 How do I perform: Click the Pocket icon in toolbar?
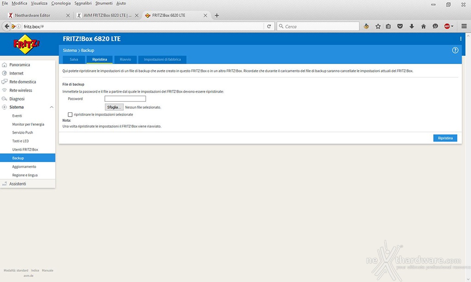(400, 26)
